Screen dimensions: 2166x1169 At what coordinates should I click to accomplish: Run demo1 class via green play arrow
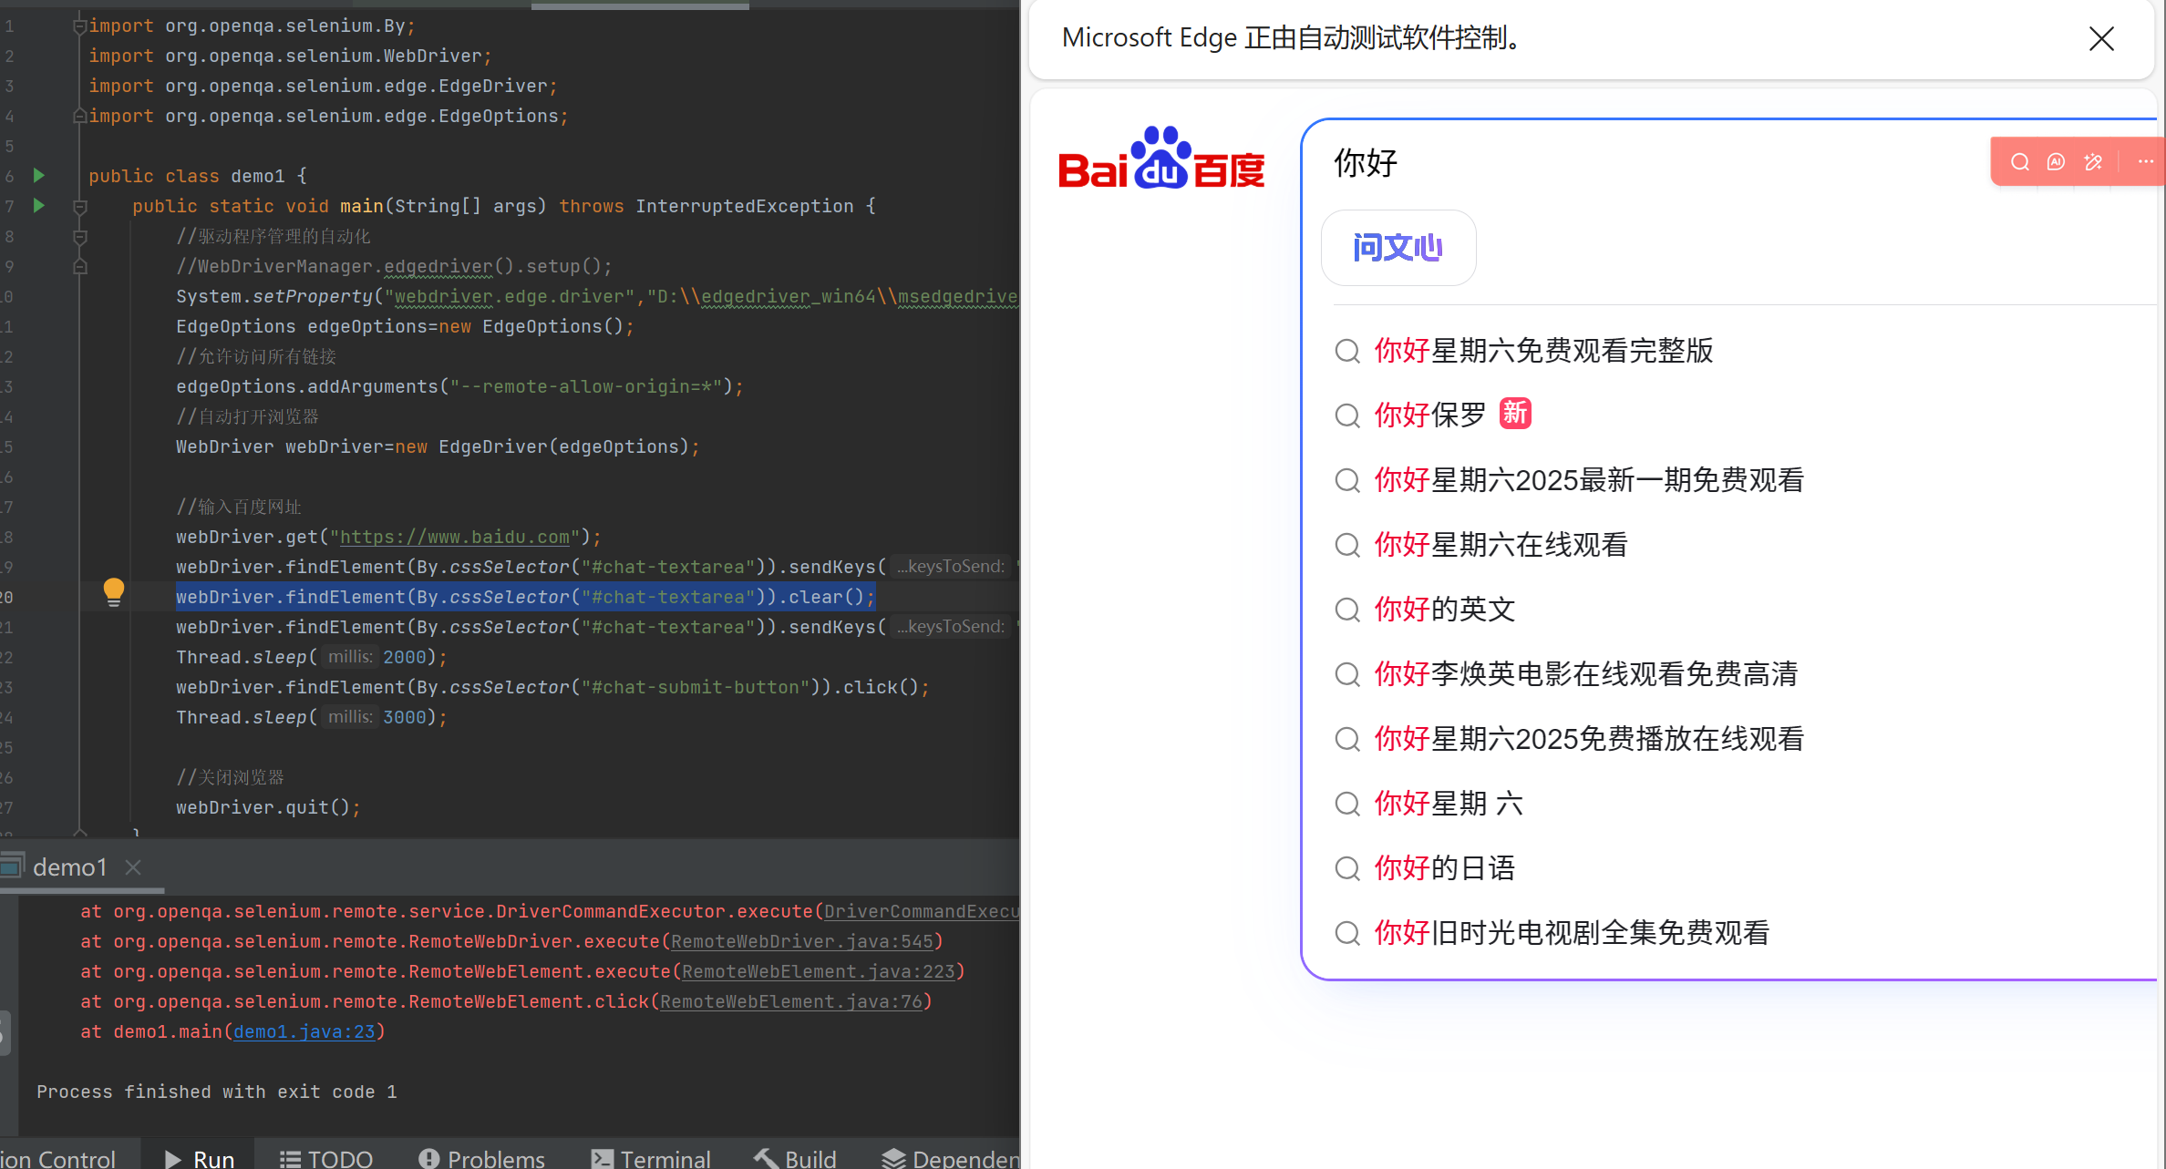click(39, 175)
